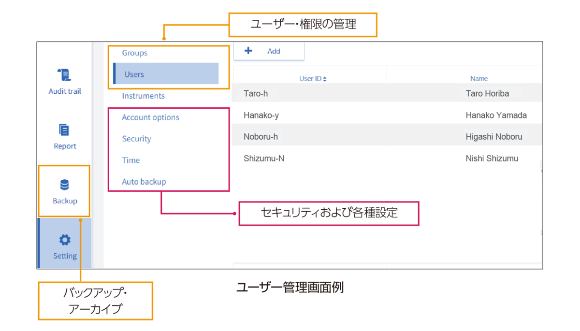
Task: Open the Groups settings menu item
Action: point(135,53)
